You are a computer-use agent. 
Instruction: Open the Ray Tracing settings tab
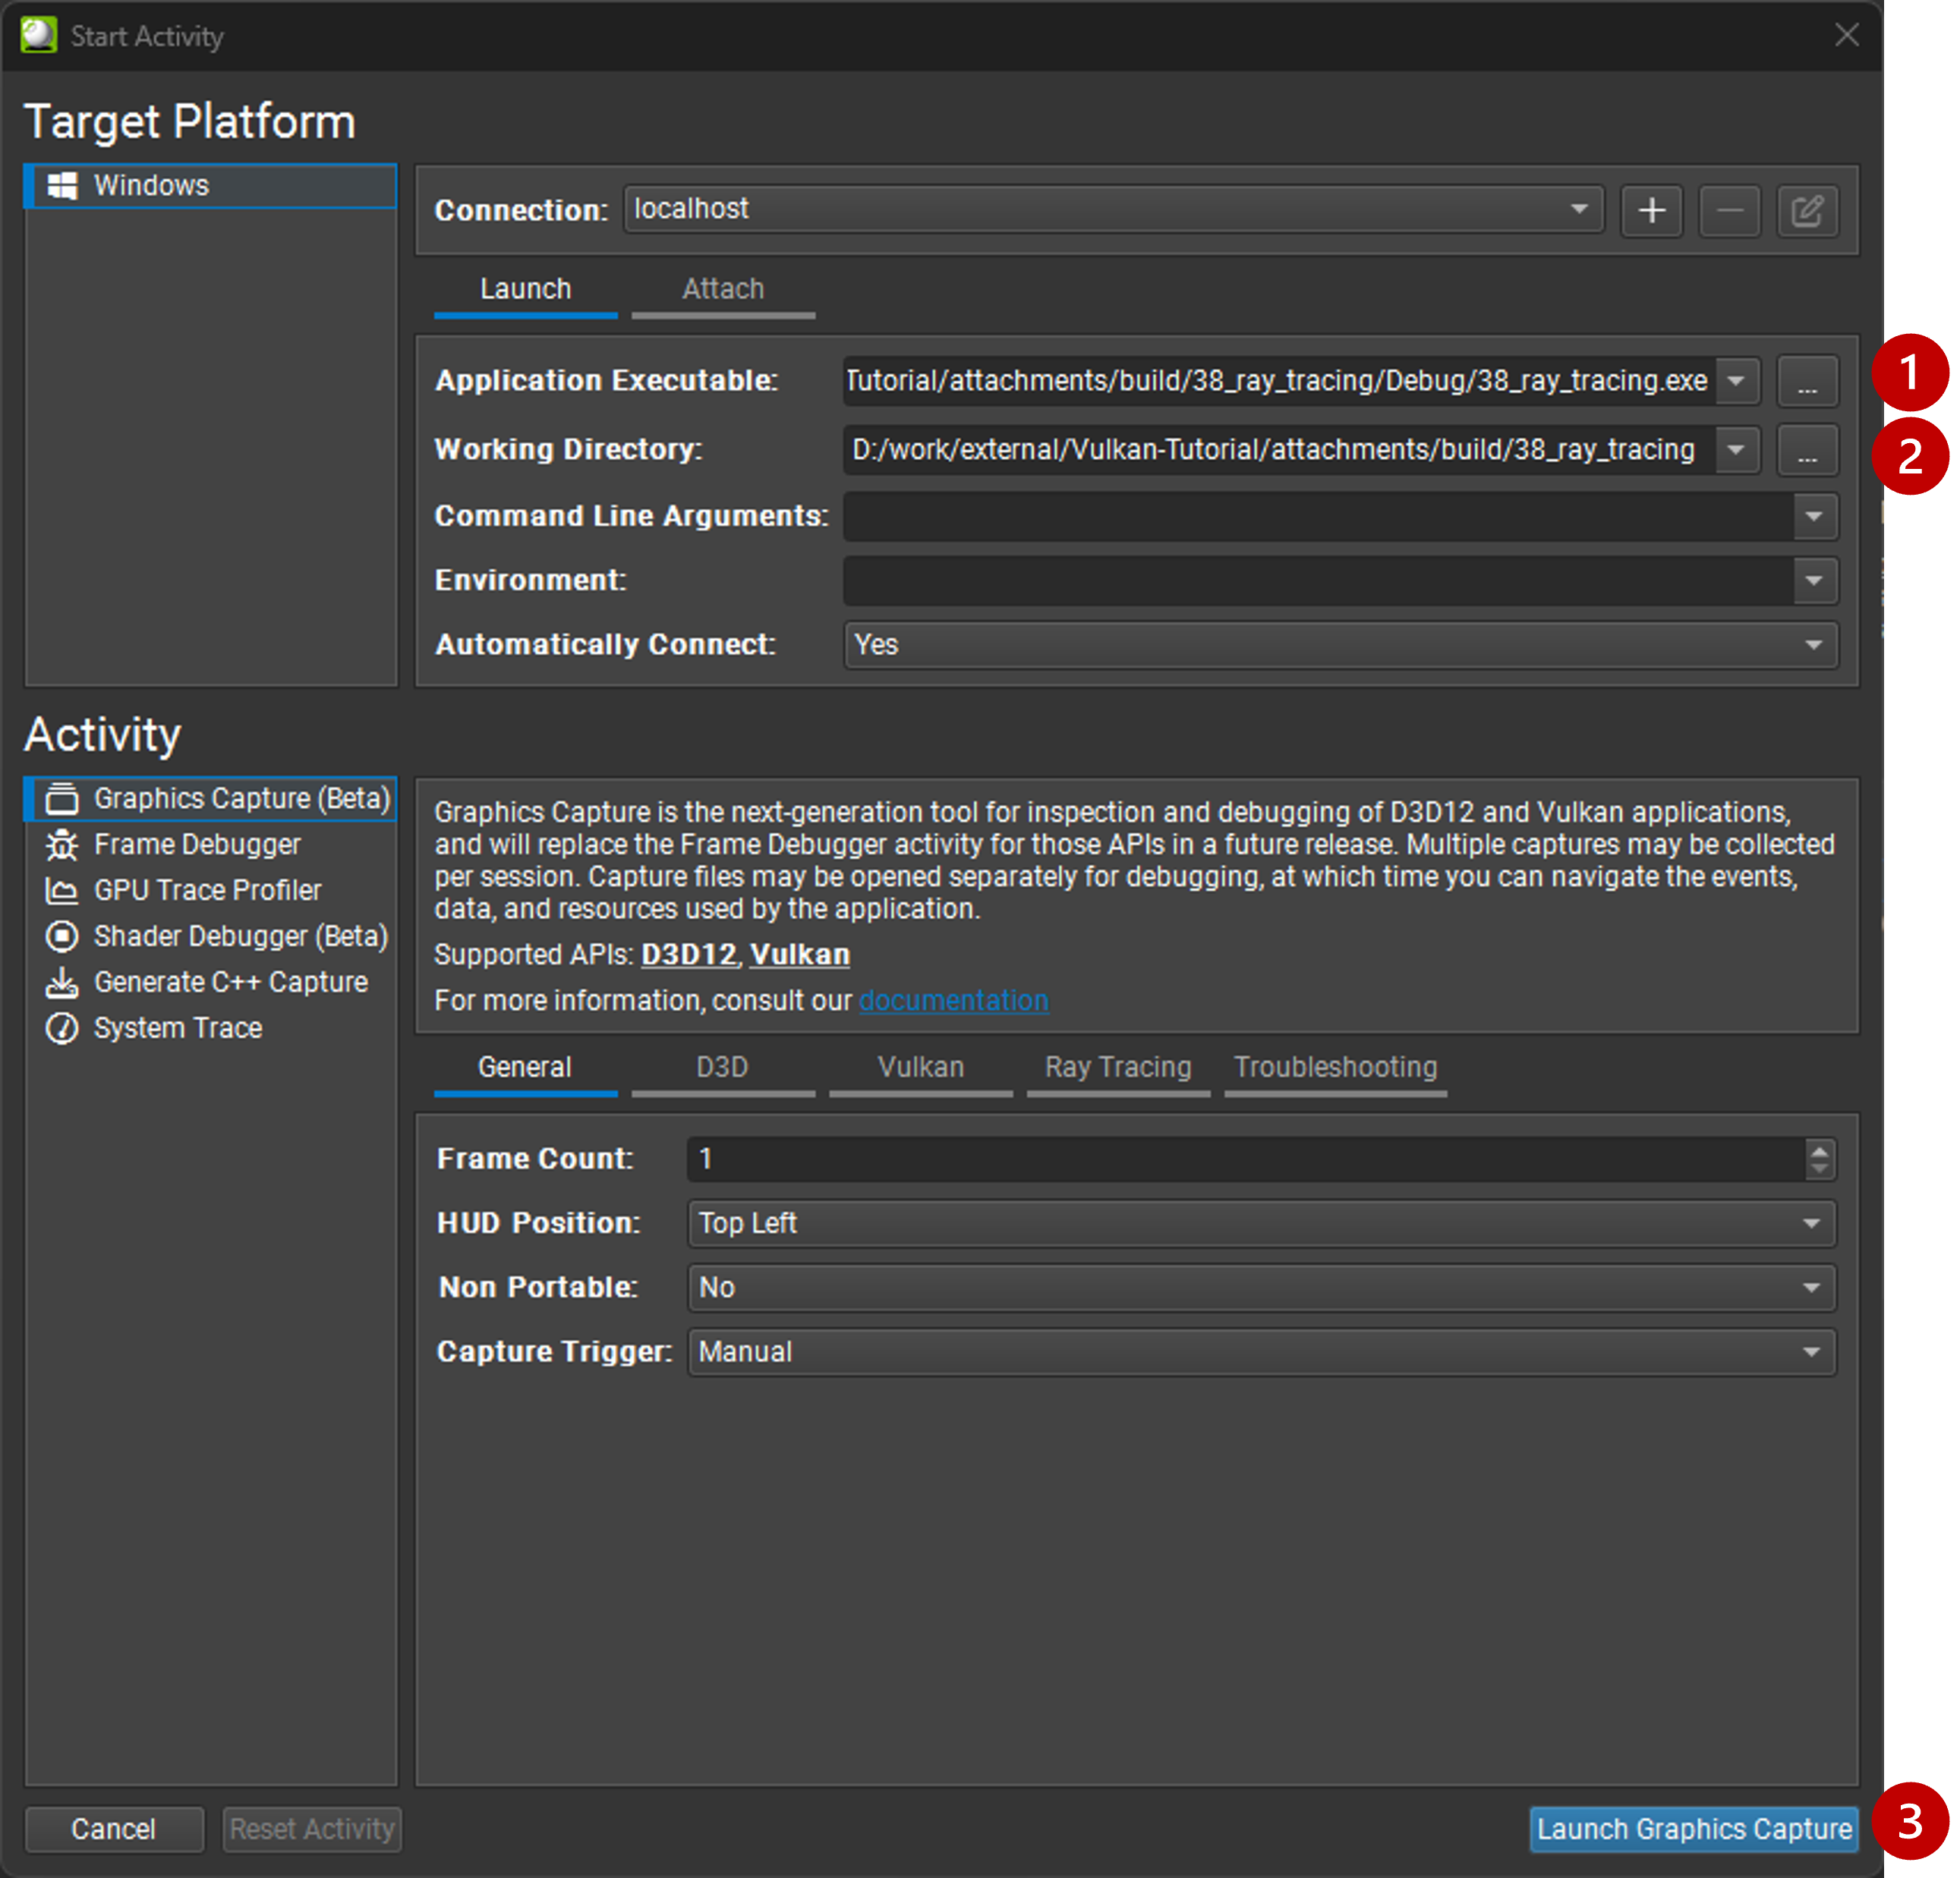pyautogui.click(x=1117, y=1066)
